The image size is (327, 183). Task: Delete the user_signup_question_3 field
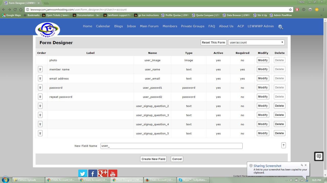click(x=279, y=115)
